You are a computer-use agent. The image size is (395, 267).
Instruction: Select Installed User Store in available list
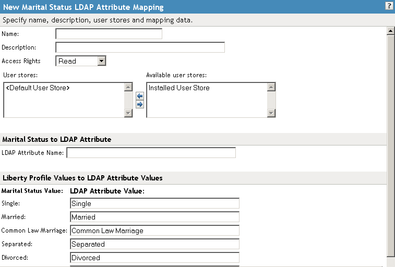(179, 88)
